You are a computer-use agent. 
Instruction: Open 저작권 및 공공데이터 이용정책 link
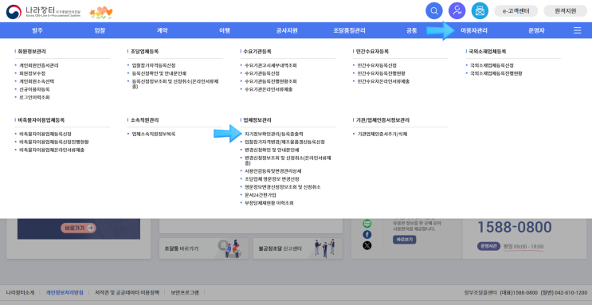[127, 292]
